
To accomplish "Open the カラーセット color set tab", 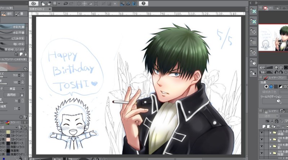I will [13, 122].
